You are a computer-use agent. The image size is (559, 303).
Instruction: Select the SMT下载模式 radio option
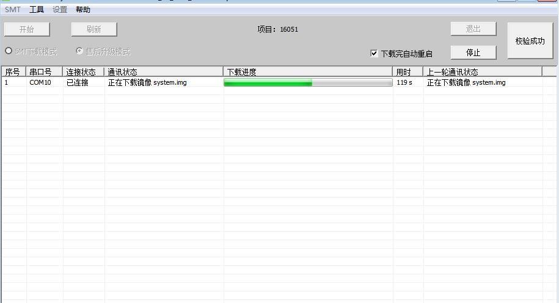click(9, 51)
